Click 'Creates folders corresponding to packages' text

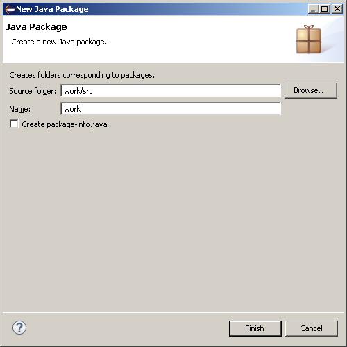(82, 75)
